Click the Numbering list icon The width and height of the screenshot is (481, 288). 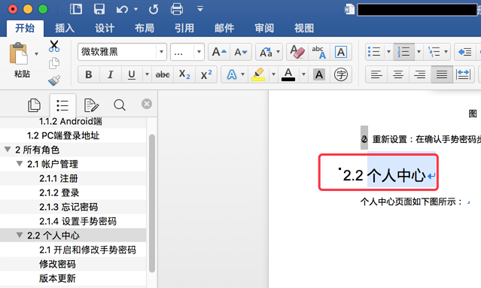(403, 52)
